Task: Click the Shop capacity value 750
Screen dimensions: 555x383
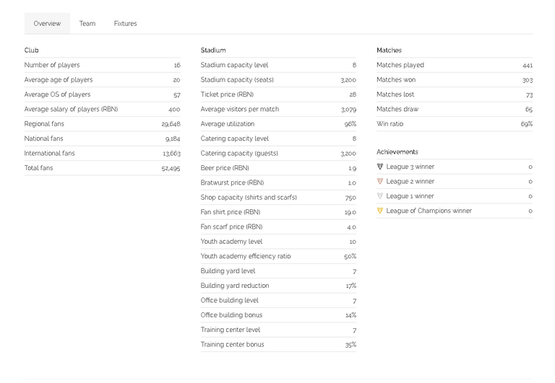Action: pyautogui.click(x=350, y=198)
